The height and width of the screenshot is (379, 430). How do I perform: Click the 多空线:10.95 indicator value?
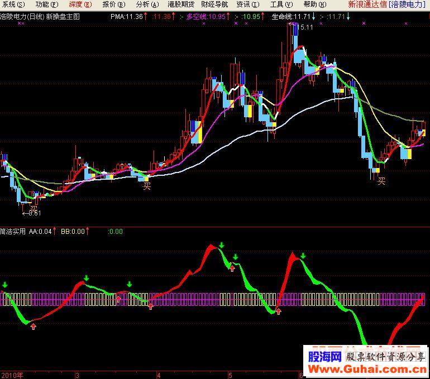[206, 17]
